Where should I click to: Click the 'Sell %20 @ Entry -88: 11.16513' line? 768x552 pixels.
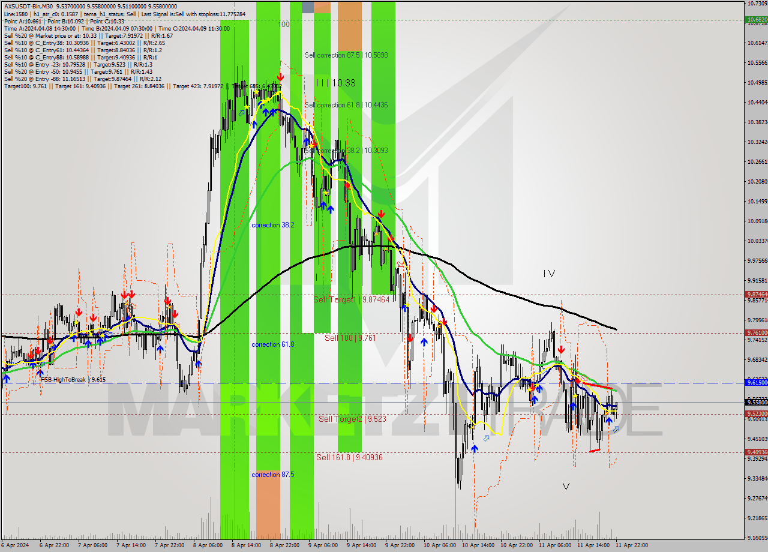click(82, 79)
